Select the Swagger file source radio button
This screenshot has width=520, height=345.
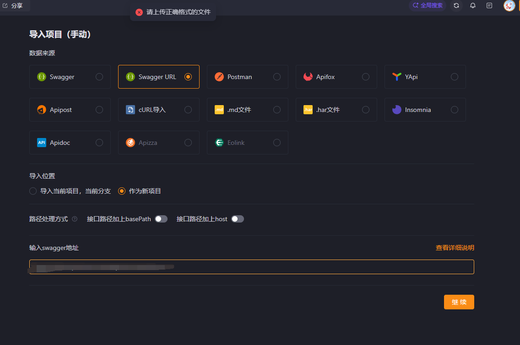point(99,77)
